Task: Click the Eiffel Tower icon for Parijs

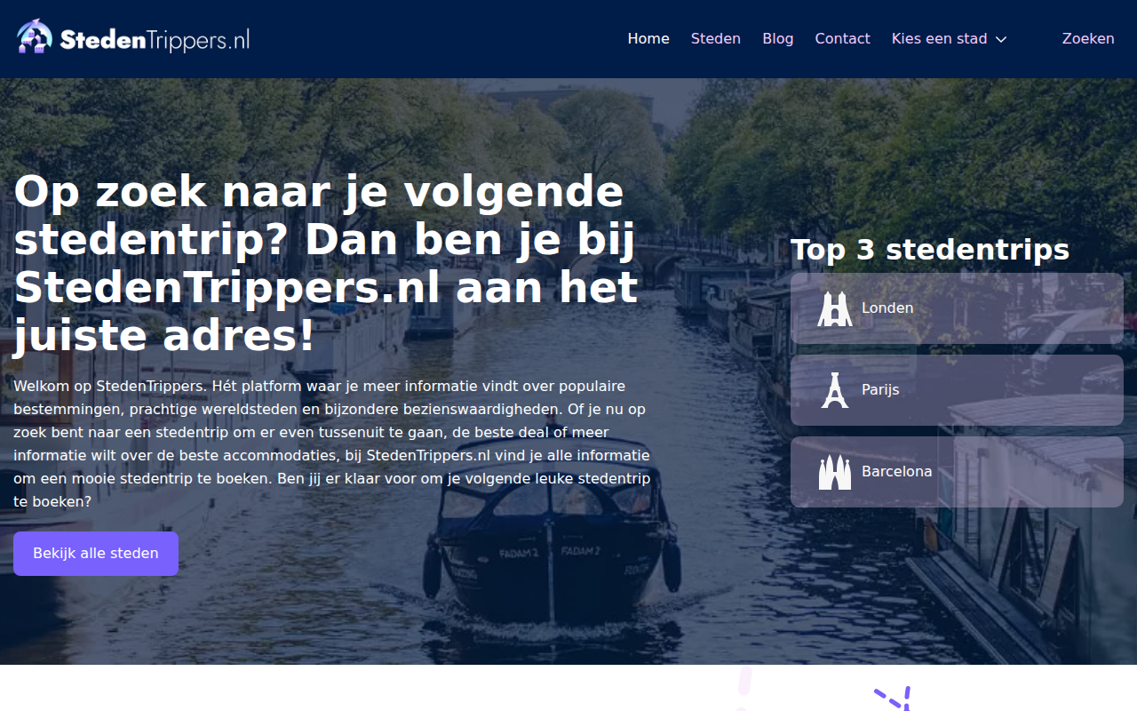Action: [835, 390]
